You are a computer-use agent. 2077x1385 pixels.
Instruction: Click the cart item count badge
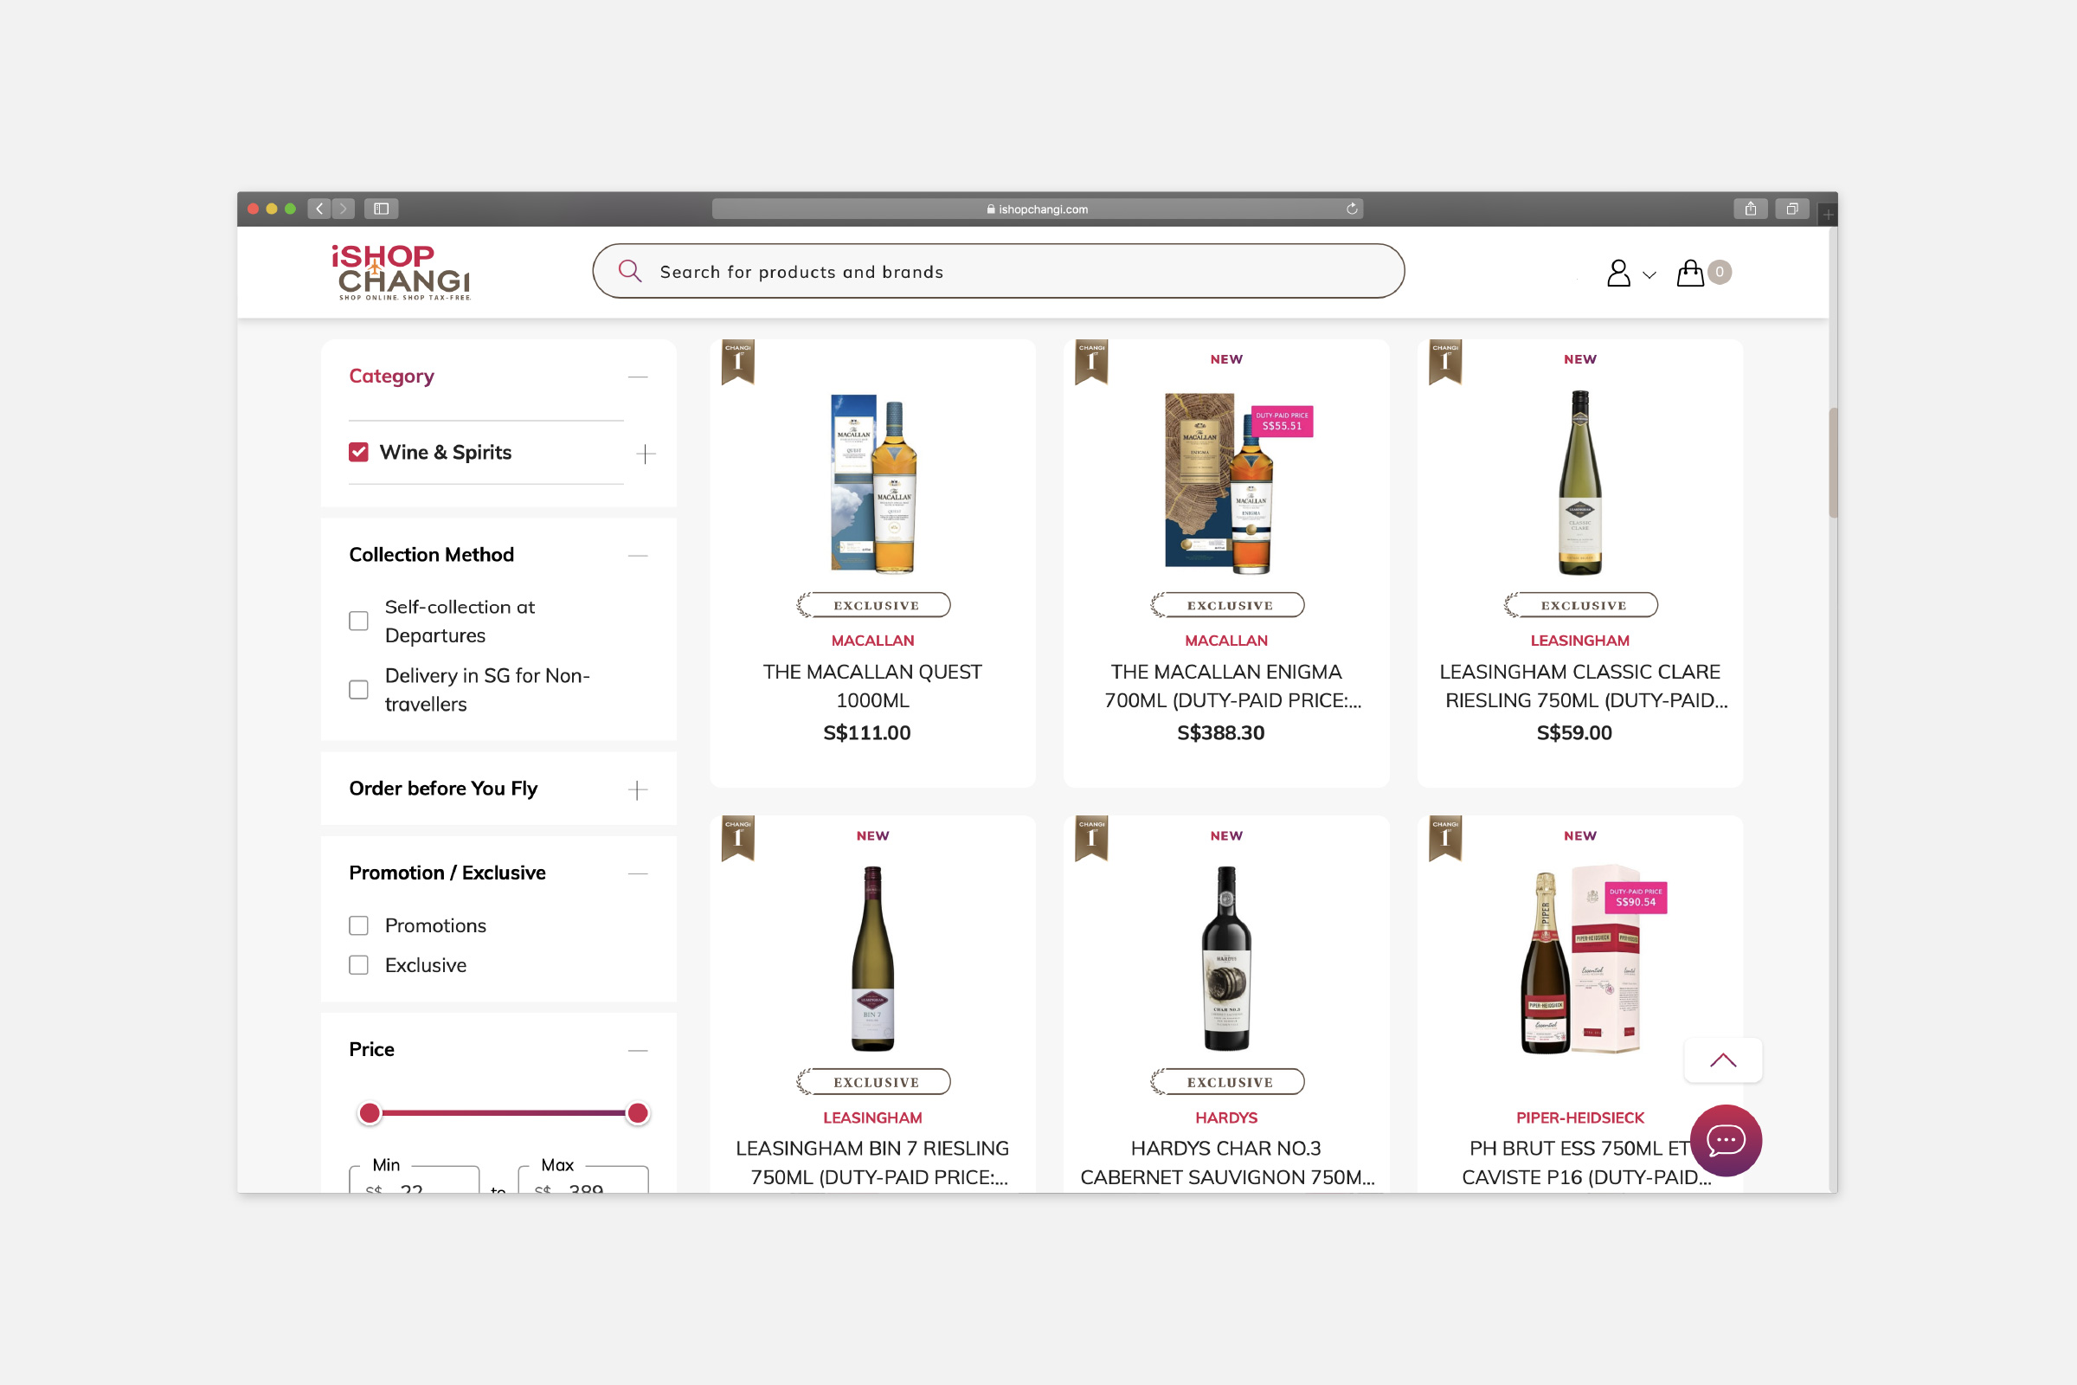[1719, 272]
